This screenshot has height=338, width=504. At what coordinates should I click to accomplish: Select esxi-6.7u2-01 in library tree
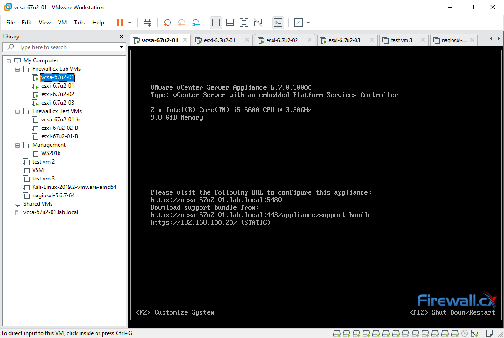(58, 85)
